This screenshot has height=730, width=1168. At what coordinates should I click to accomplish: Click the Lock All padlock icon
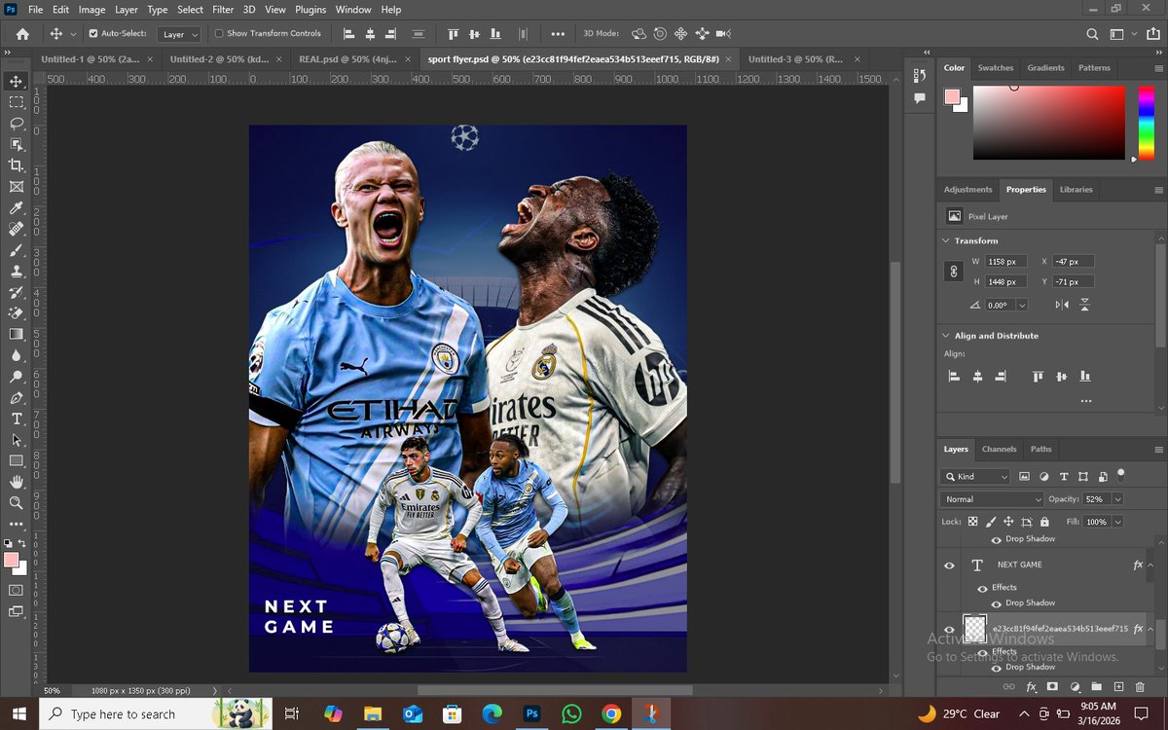click(1042, 522)
